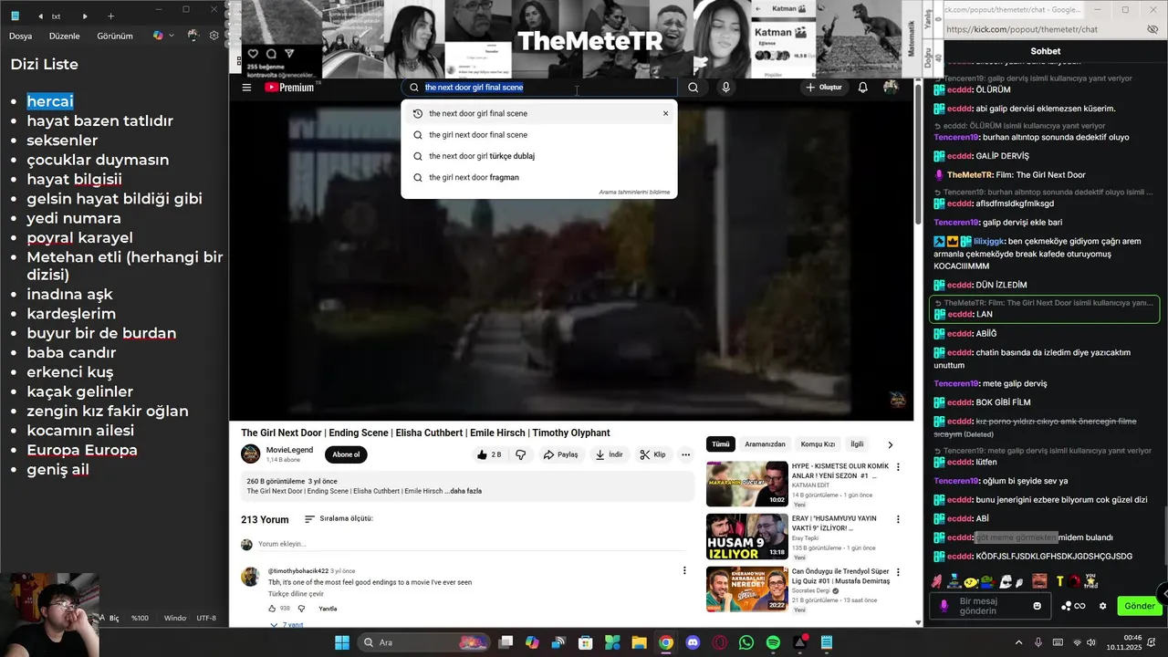Like timothybohacik422's comment

pyautogui.click(x=274, y=609)
